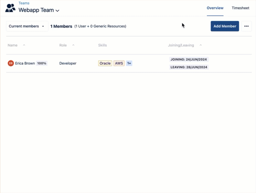Viewport: 256px width, 193px height.
Task: Click the LEAVING: 28/JUN/2024 date label
Action: (x=189, y=67)
